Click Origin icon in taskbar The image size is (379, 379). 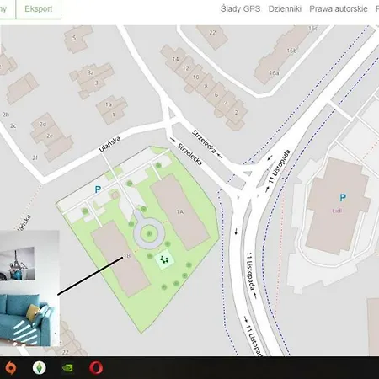pyautogui.click(x=10, y=367)
